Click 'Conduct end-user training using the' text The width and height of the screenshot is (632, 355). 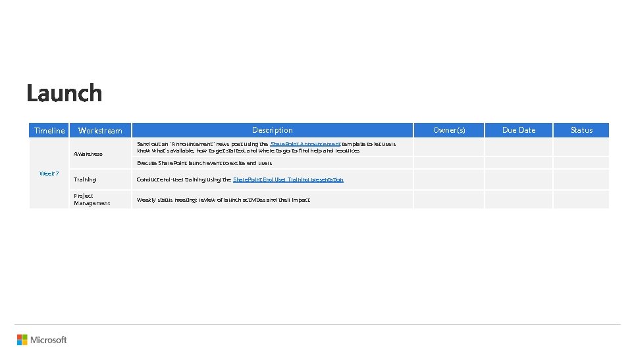pos(184,179)
